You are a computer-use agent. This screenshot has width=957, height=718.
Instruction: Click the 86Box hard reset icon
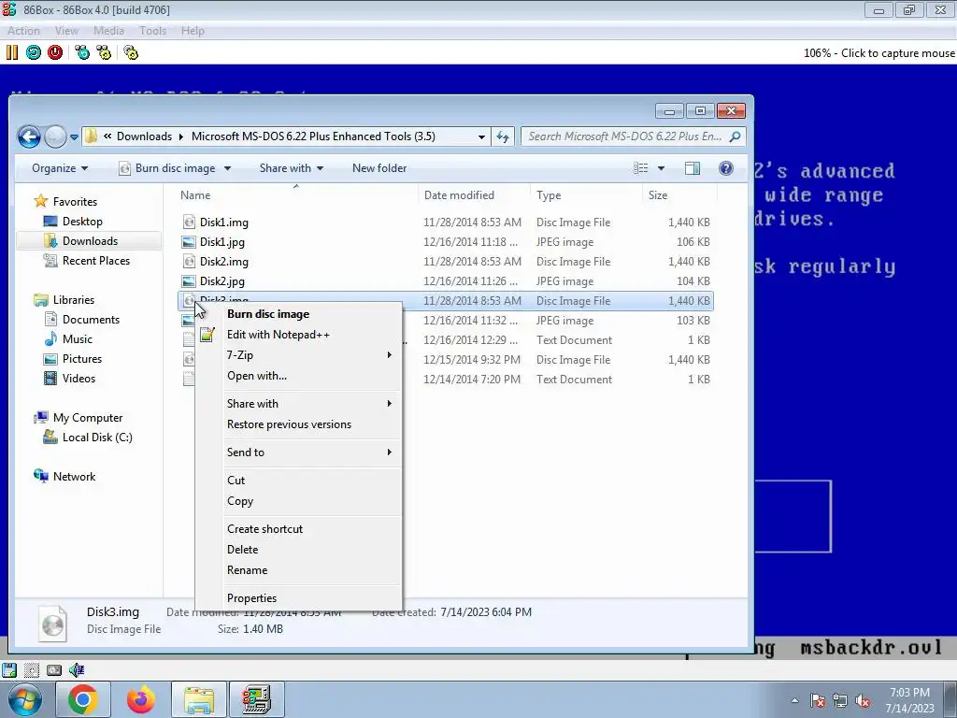pyautogui.click(x=34, y=52)
